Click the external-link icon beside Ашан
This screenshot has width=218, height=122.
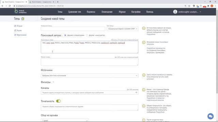pyautogui.click(x=15, y=30)
